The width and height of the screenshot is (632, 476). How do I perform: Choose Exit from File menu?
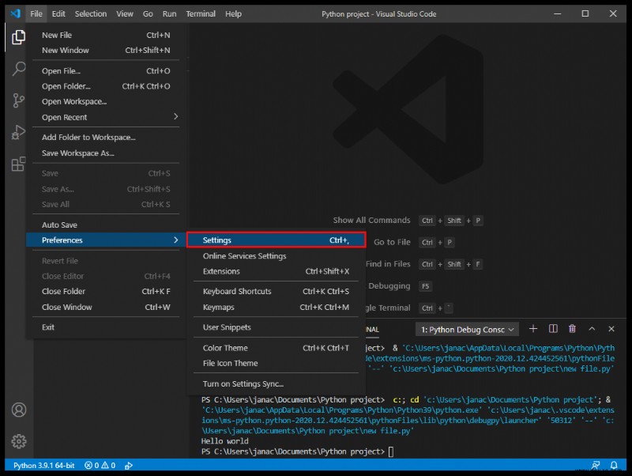(x=107, y=327)
